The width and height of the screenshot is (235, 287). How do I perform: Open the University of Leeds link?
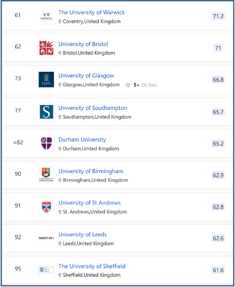pos(83,235)
